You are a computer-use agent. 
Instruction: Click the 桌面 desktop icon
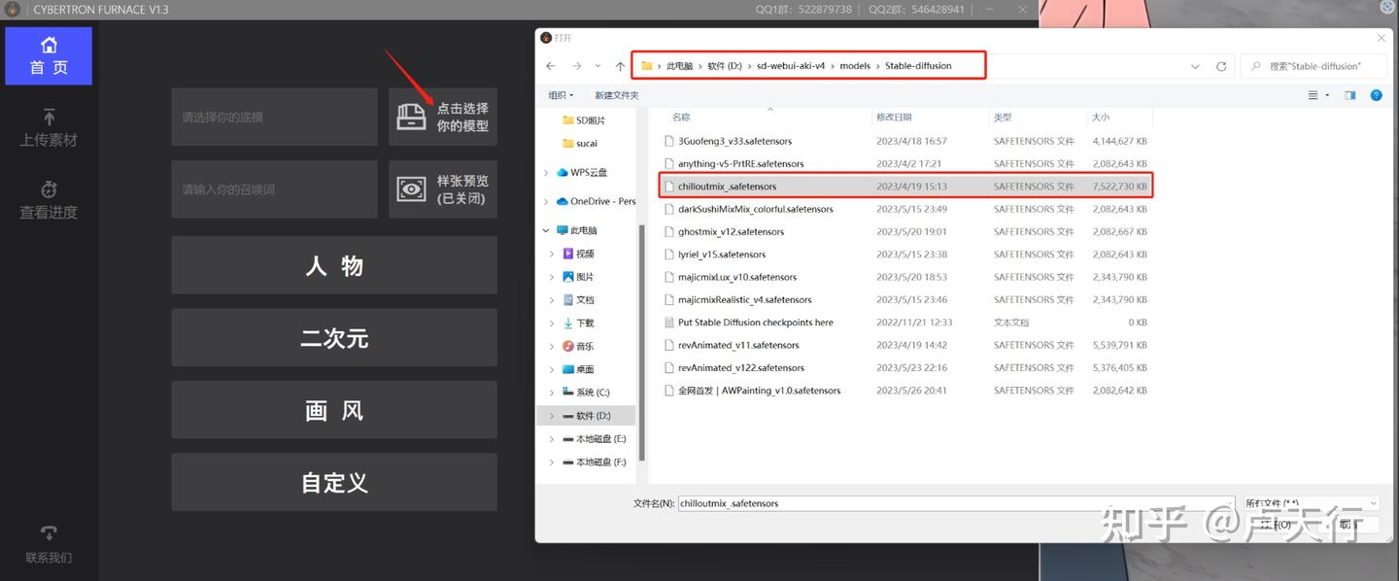567,369
